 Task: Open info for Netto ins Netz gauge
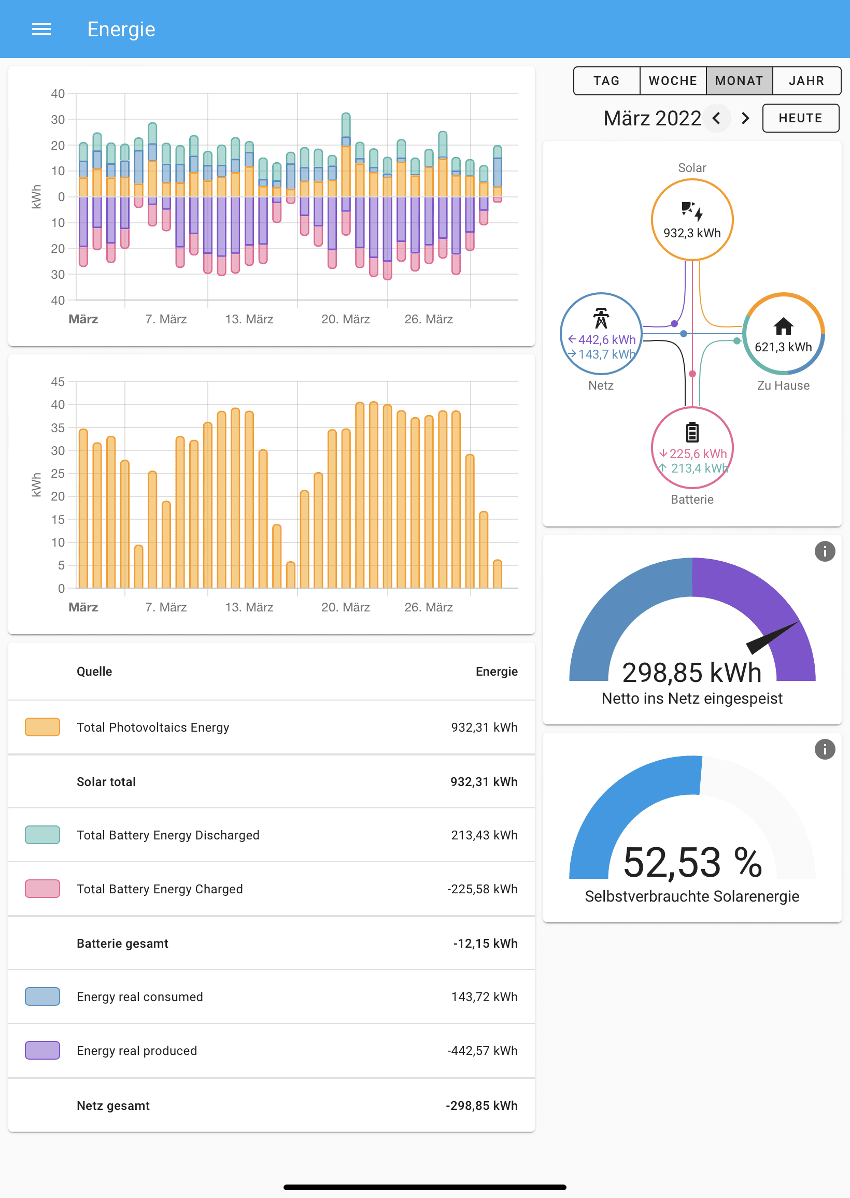[825, 551]
